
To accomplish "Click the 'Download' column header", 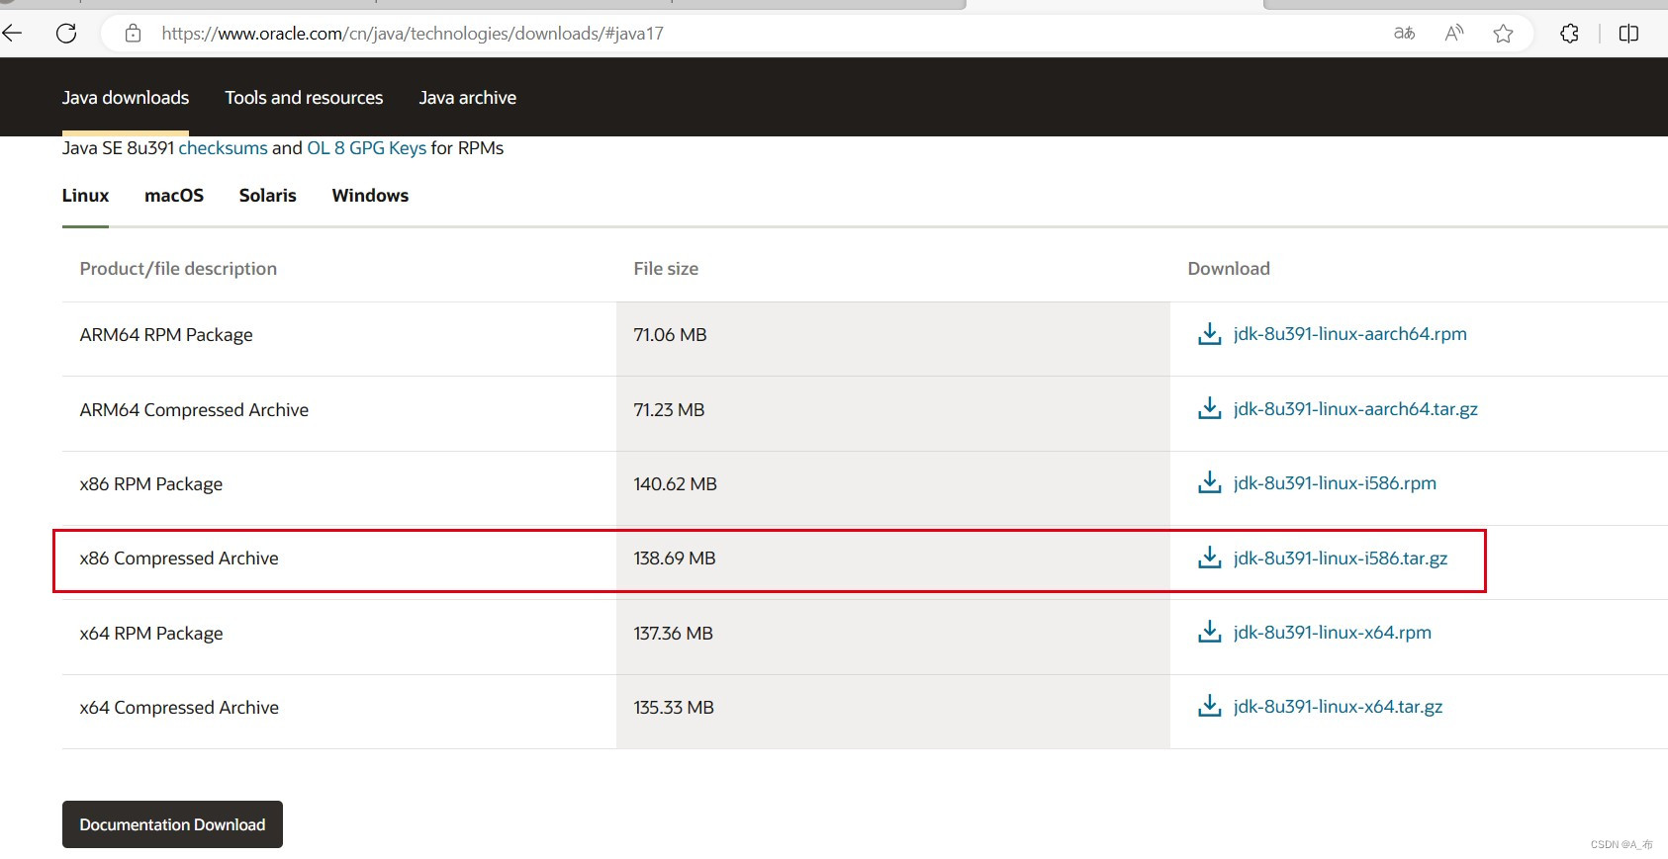I will (1229, 269).
